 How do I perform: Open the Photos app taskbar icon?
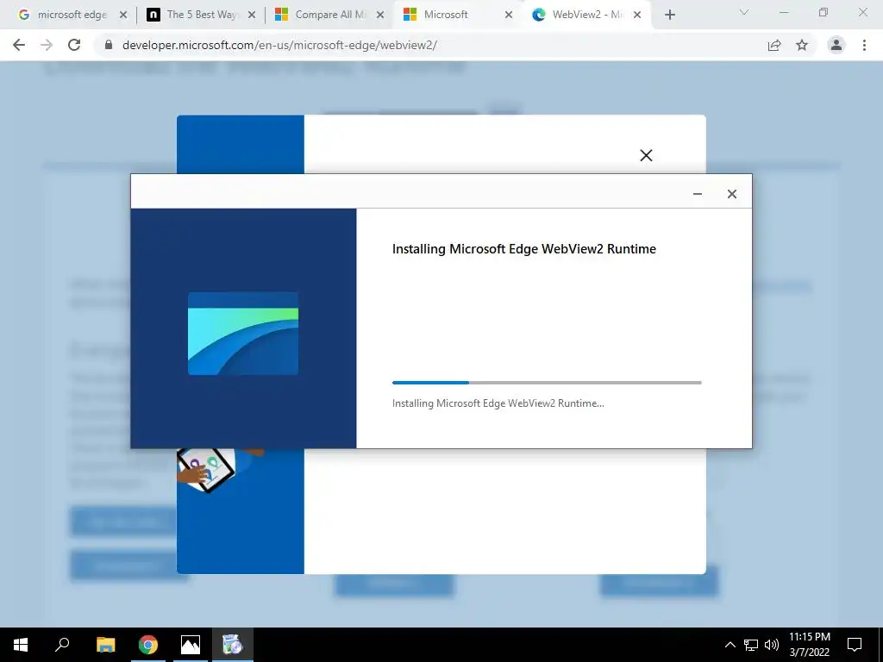tap(191, 645)
